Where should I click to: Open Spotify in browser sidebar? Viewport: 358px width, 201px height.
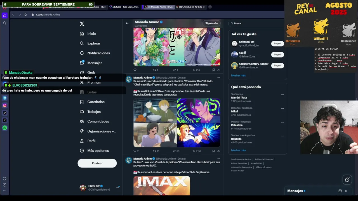[x=4, y=128]
